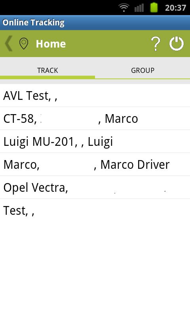Tap the Online Tracking title bar
Image resolution: width=190 pixels, height=317 pixels.
(95, 23)
